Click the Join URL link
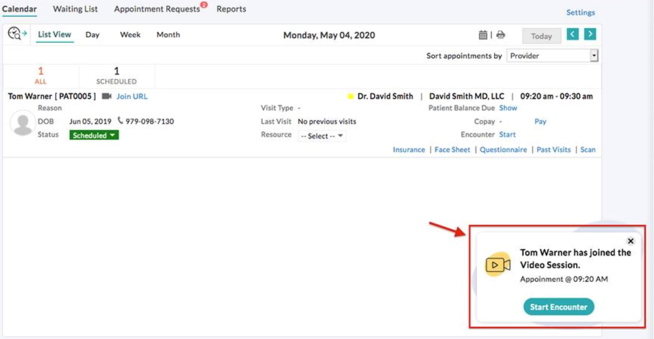 point(132,96)
